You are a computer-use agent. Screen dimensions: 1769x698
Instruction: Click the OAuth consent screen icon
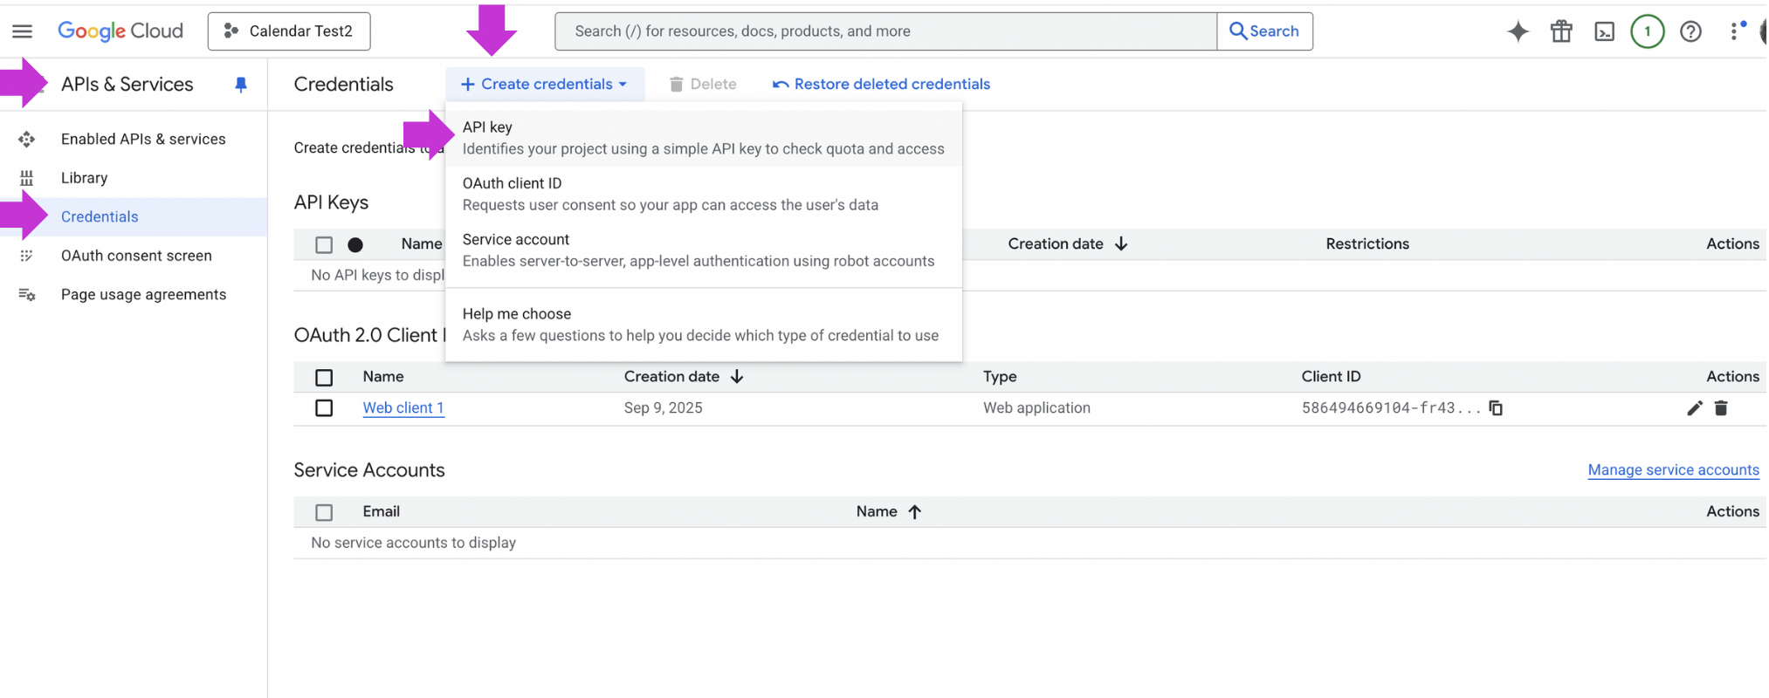tap(27, 256)
